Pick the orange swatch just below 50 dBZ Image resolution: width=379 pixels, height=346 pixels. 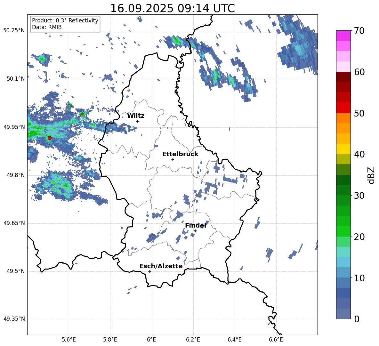click(x=343, y=118)
